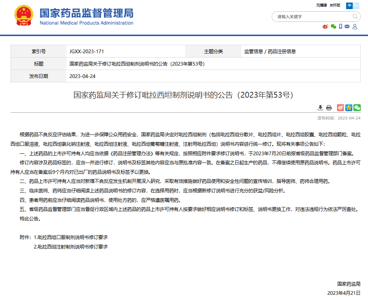Open the WeChat icon under search box
This screenshot has width=368, height=297.
pos(333,27)
